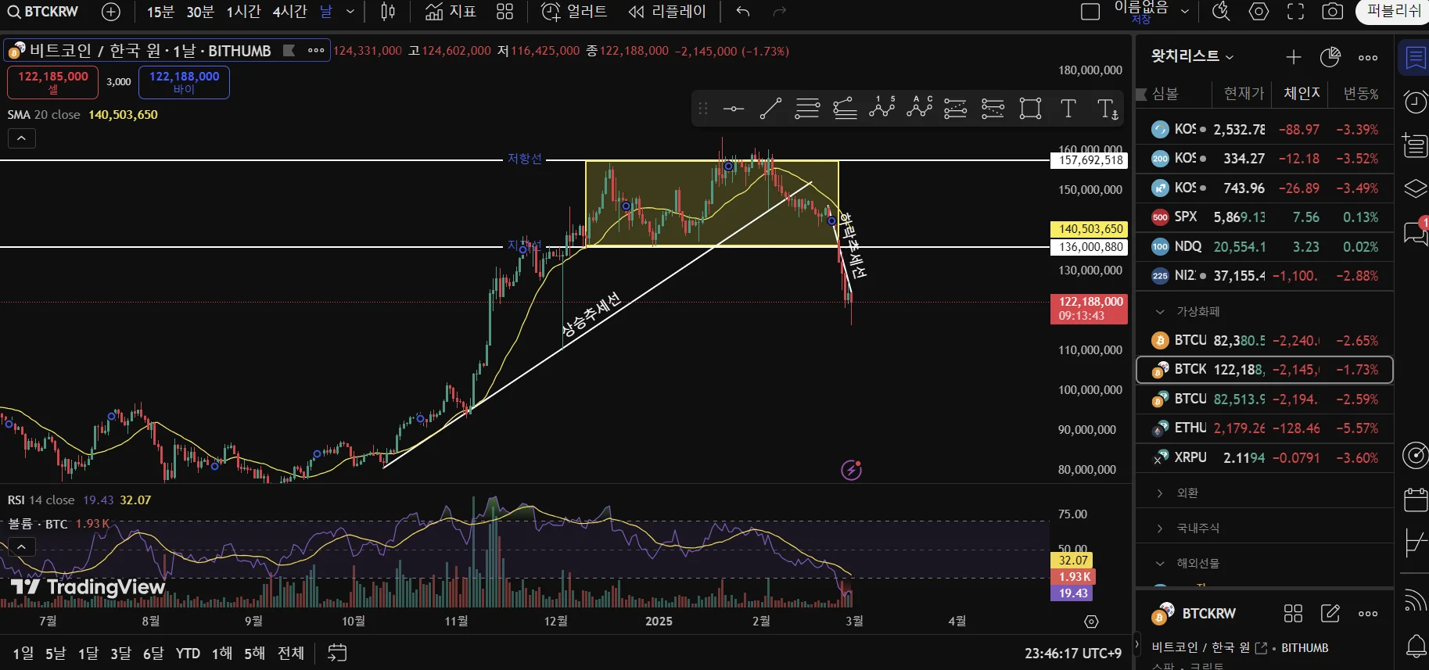Open the alerts clock panel in sidebar

coord(1415,102)
